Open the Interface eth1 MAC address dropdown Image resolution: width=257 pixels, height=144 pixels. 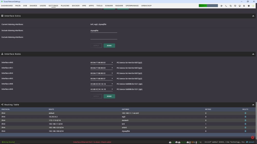pos(102,68)
